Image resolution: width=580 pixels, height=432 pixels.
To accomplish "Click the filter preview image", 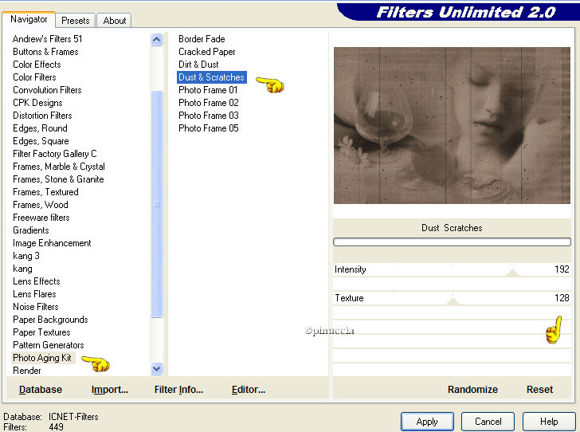I will pyautogui.click(x=452, y=125).
